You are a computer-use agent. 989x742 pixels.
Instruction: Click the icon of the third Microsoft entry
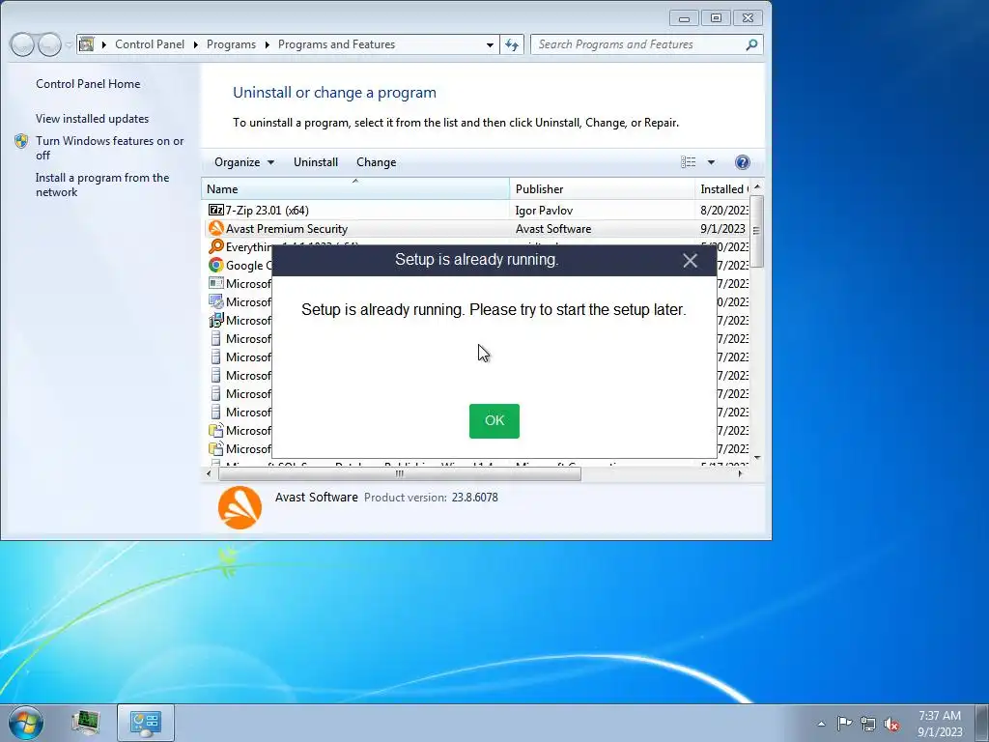click(x=215, y=320)
